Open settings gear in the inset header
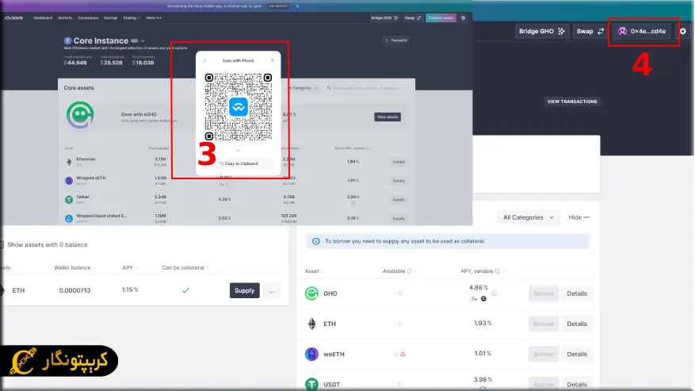The height and width of the screenshot is (391, 695). tap(463, 17)
